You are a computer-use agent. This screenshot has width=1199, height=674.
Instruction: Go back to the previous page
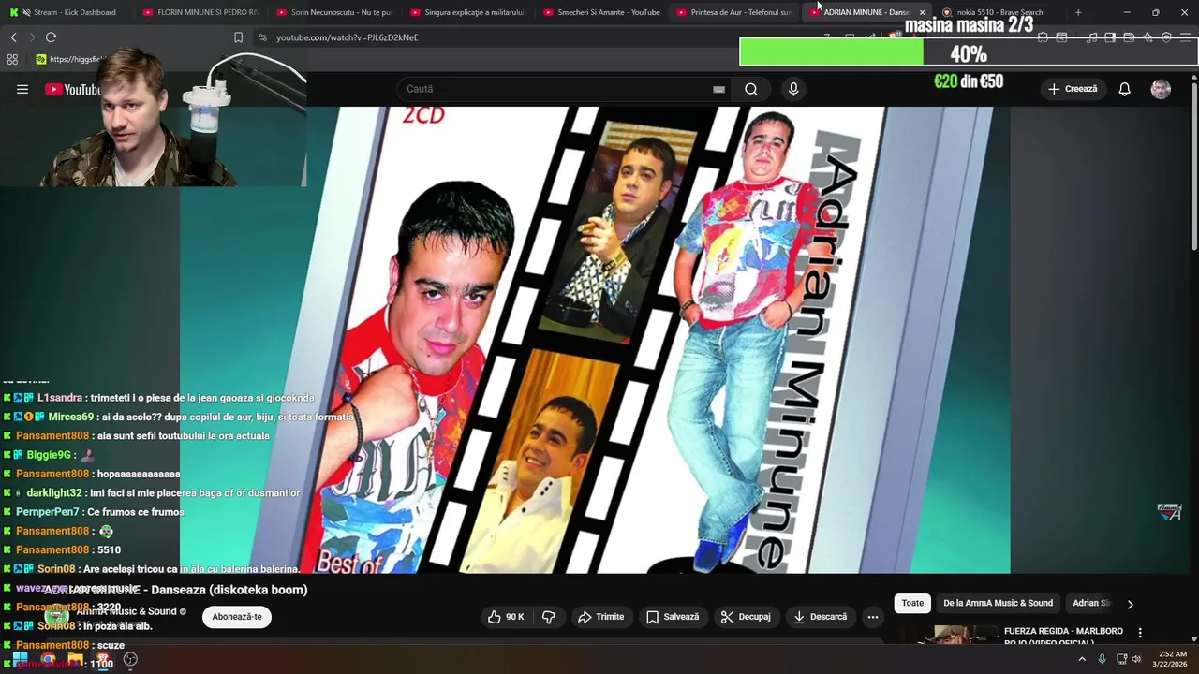13,37
